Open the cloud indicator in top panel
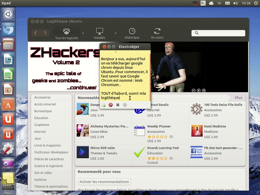The image size is (260, 195). pyautogui.click(x=211, y=3)
